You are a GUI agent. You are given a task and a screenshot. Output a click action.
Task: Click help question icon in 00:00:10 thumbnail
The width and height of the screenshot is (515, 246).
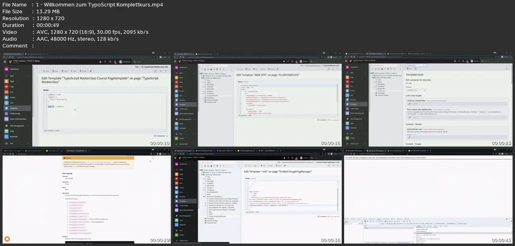(x=110, y=62)
